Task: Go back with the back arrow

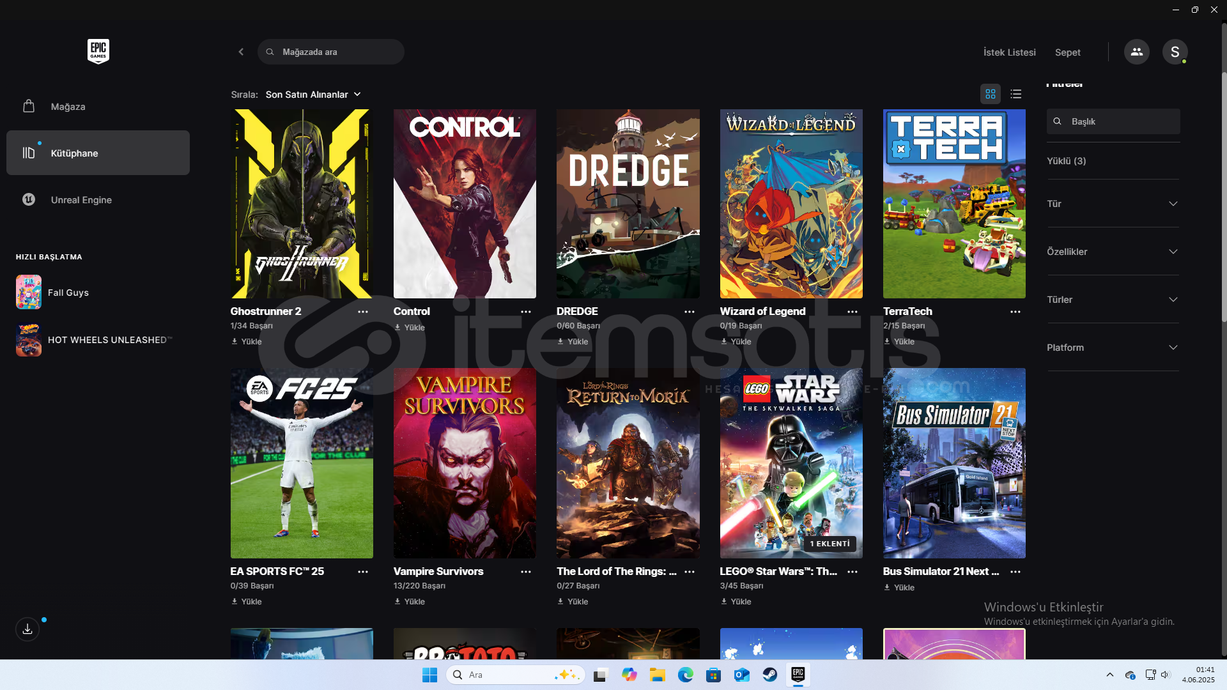Action: pyautogui.click(x=241, y=52)
